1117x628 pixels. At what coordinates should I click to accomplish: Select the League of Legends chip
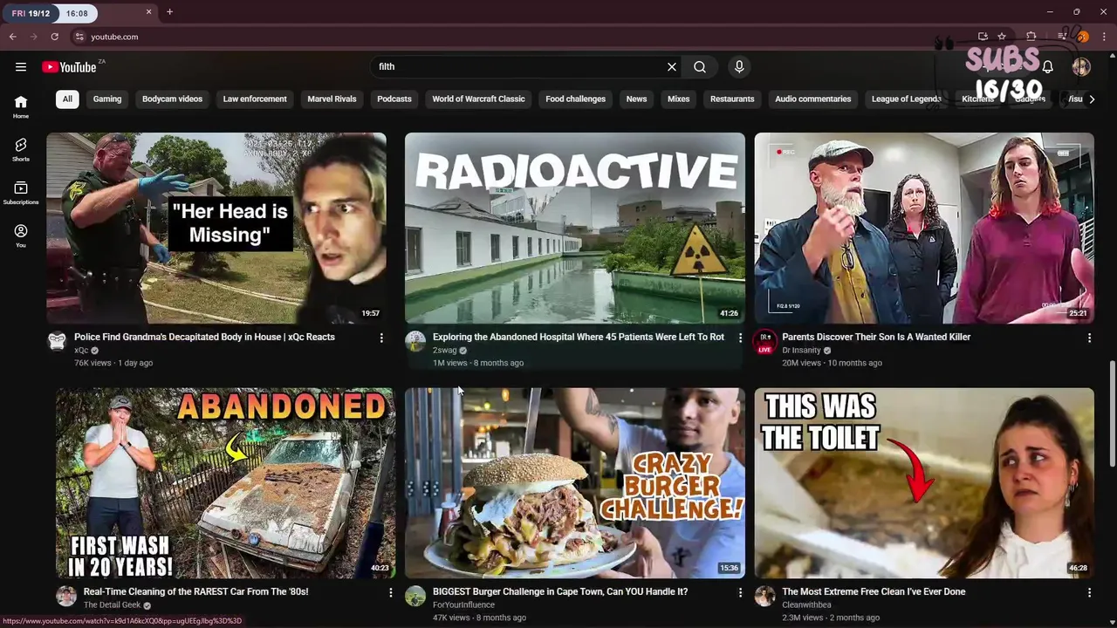pyautogui.click(x=906, y=99)
